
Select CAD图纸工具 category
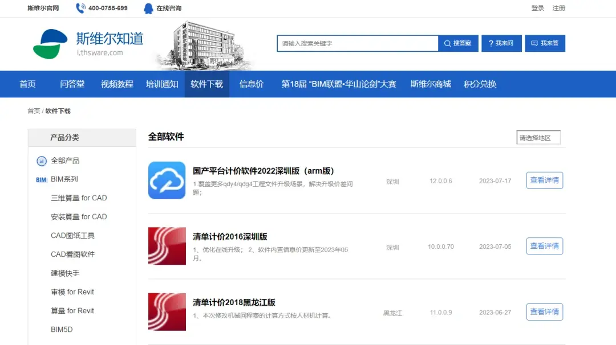[x=72, y=236]
